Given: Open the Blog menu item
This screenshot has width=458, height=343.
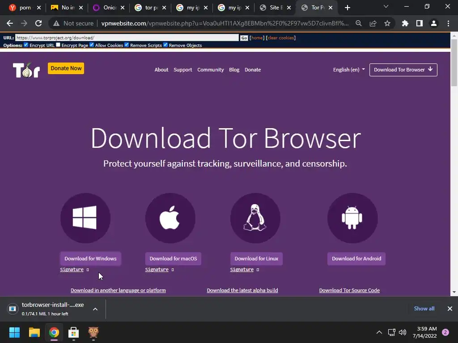Looking at the screenshot, I should [x=234, y=70].
